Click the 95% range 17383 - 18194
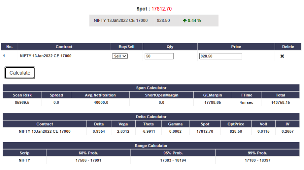Screen dimensions: 304x170 tap(173, 160)
